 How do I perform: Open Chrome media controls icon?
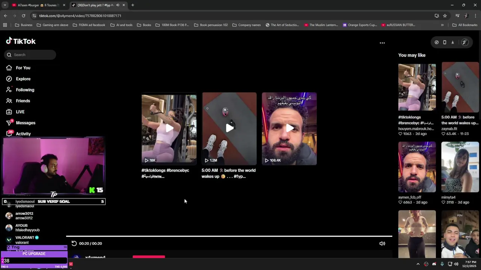[457, 16]
